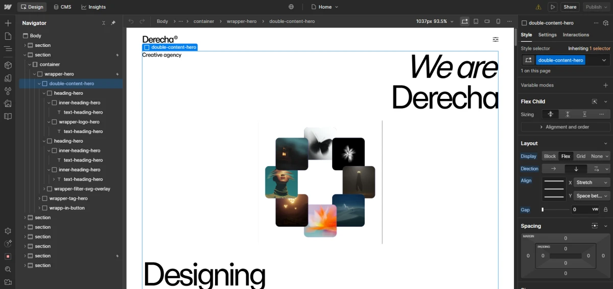Open element options ellipsis beside double-content-hero

click(x=596, y=23)
